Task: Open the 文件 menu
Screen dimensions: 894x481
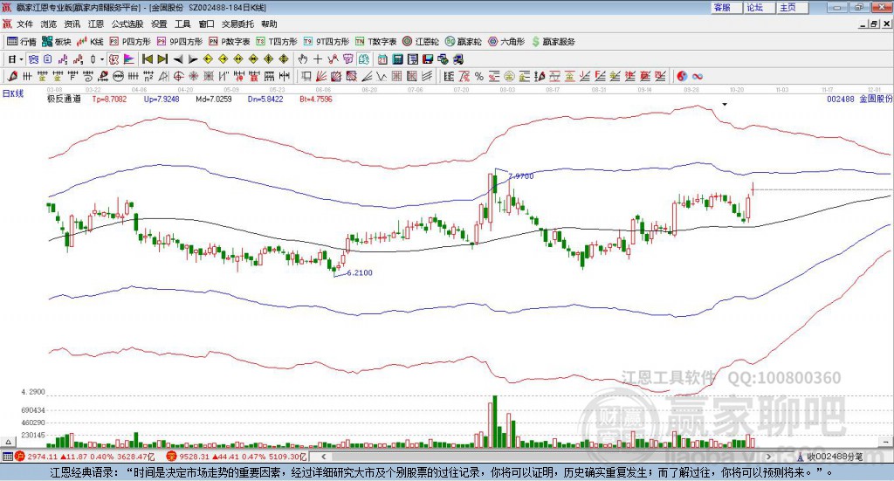Action: pos(24,24)
